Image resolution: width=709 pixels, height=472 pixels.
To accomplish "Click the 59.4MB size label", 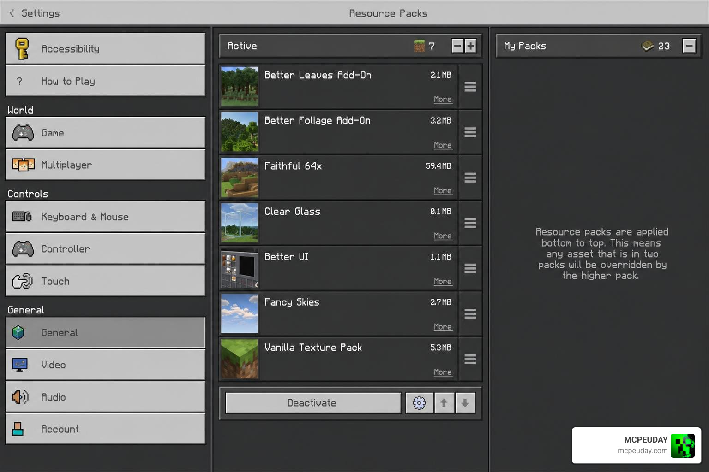I will click(439, 166).
